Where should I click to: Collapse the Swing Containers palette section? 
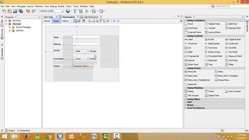coord(186,21)
